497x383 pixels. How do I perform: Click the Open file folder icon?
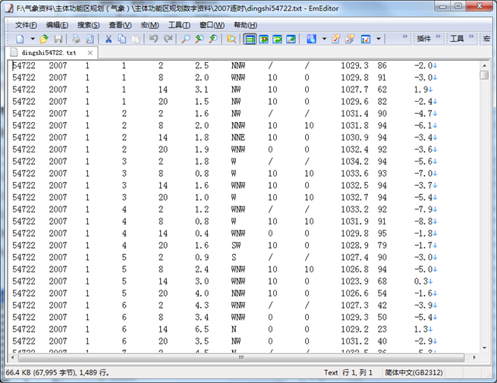pyautogui.click(x=44, y=39)
